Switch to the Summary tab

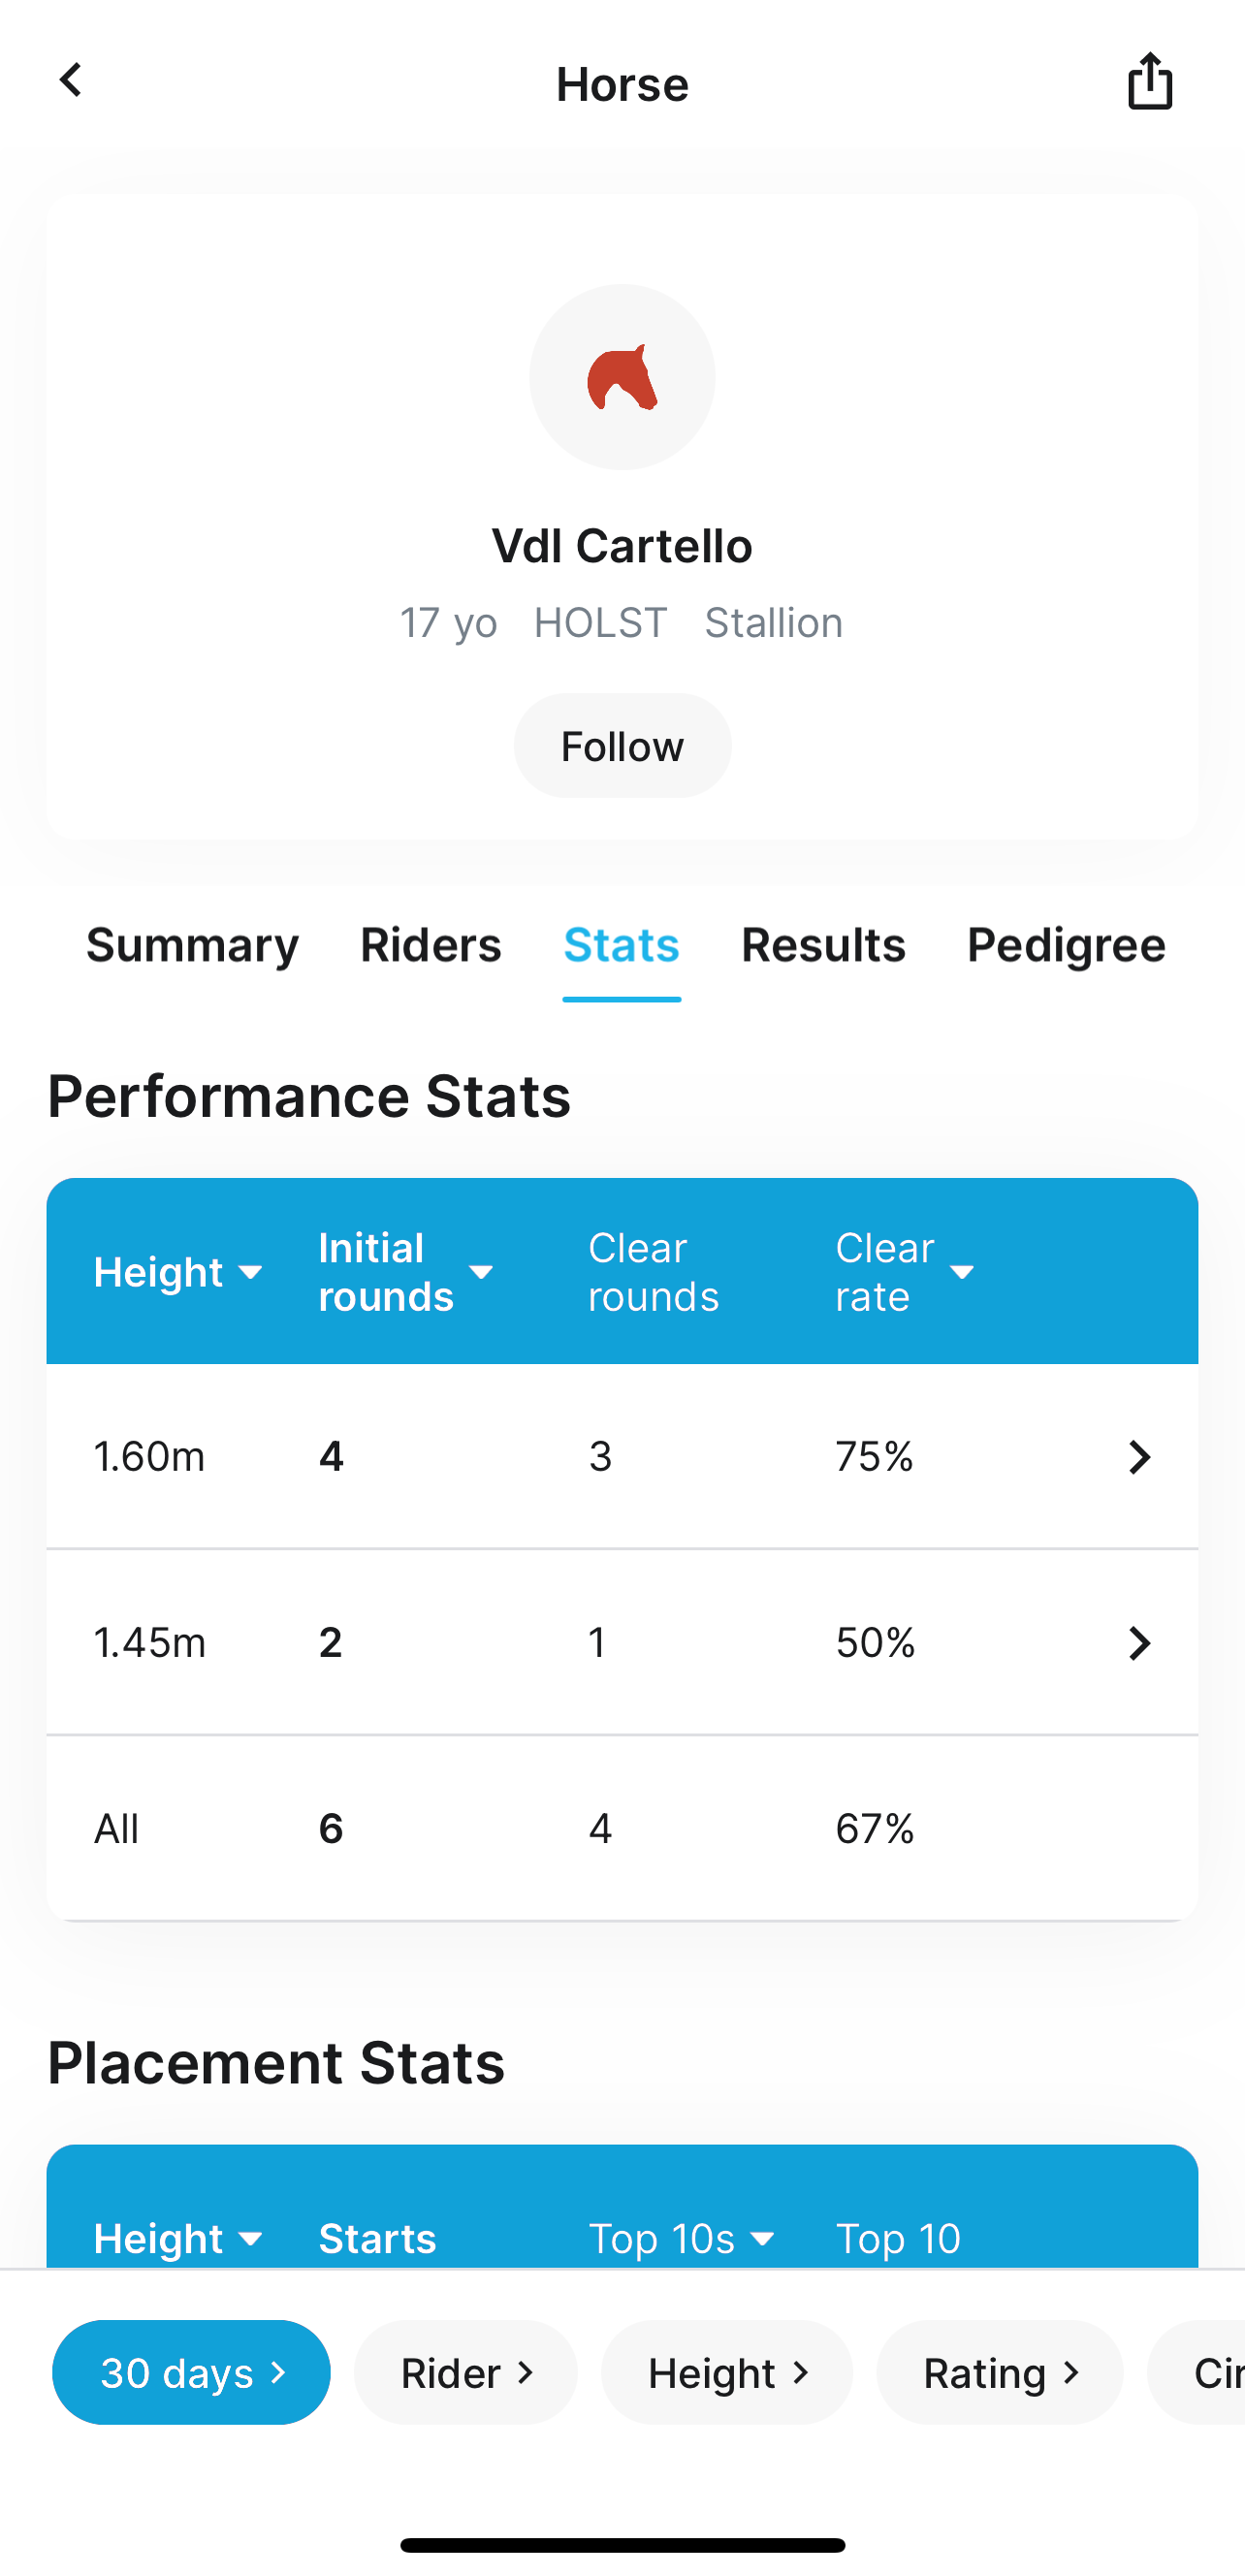coord(192,945)
